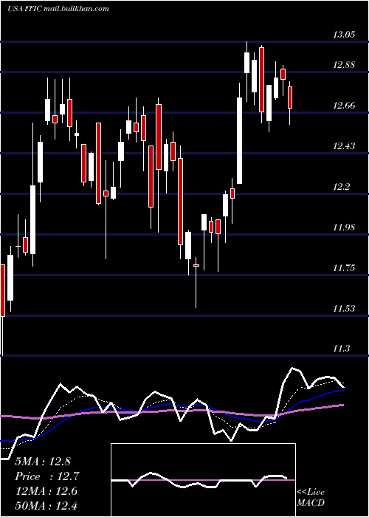Select the 12.2 price axis label
This screenshot has width=369, height=517.
pyautogui.click(x=341, y=187)
